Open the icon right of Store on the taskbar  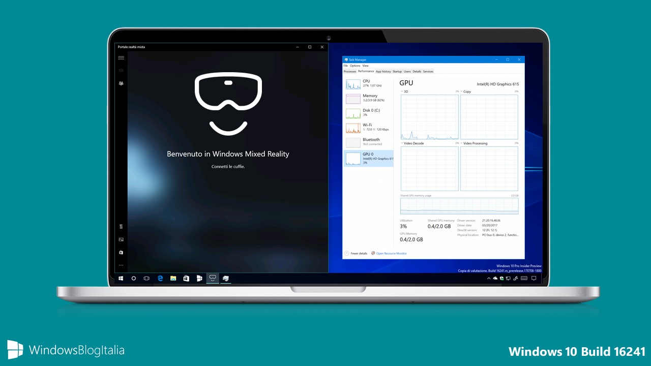click(199, 279)
